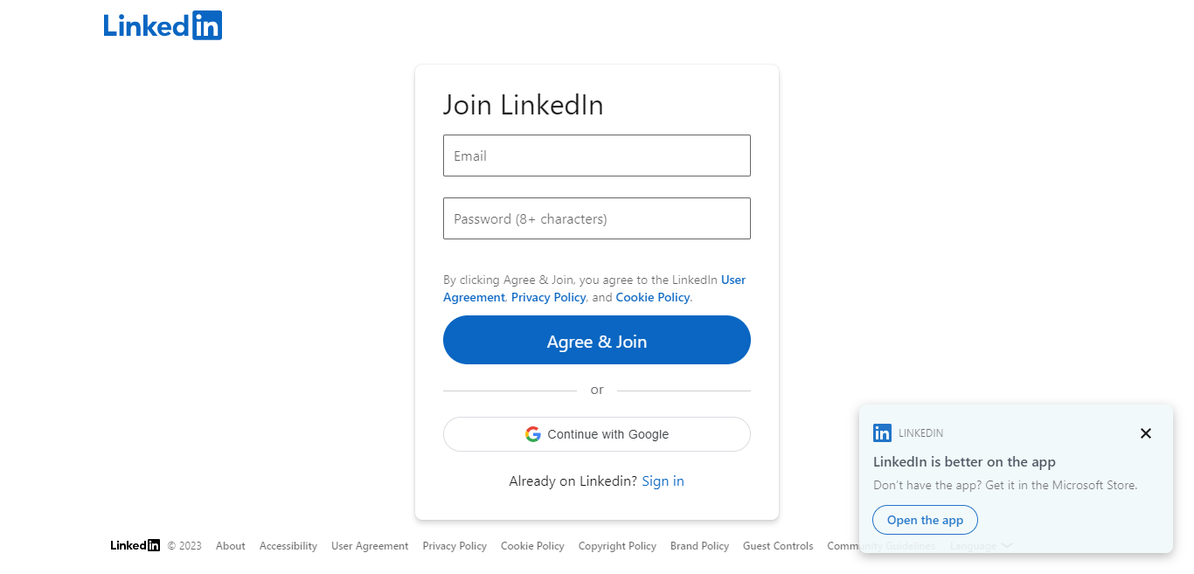1194x574 pixels.
Task: Open the Cookie Policy link in the terms text
Action: click(652, 297)
